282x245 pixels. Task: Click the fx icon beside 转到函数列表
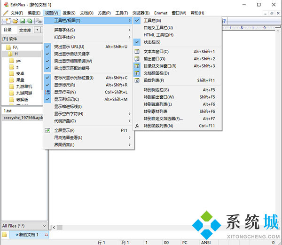(x=137, y=126)
